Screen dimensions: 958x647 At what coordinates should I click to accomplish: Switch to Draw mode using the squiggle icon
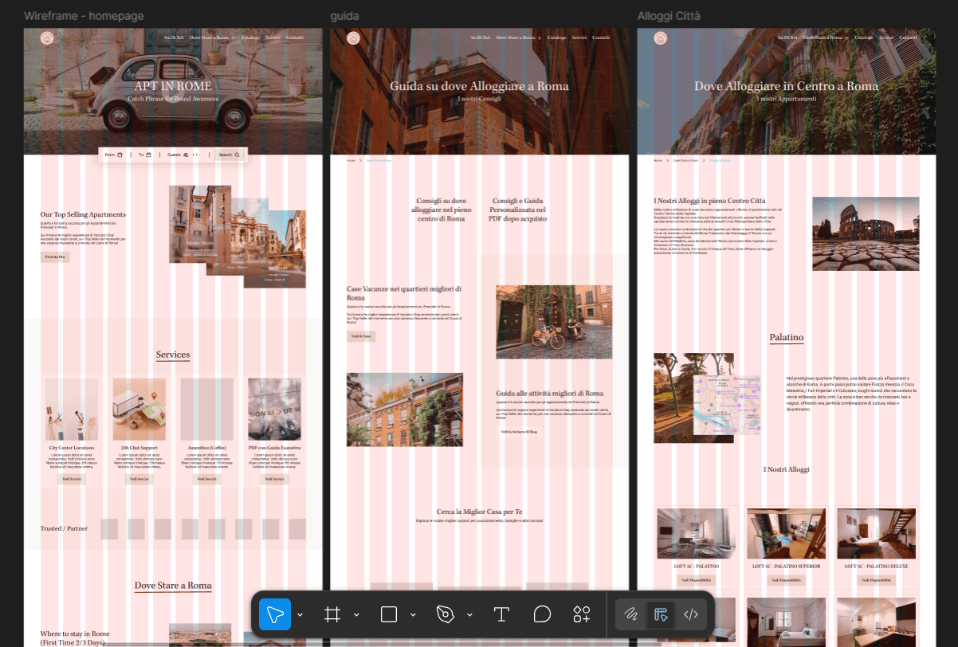coord(631,614)
